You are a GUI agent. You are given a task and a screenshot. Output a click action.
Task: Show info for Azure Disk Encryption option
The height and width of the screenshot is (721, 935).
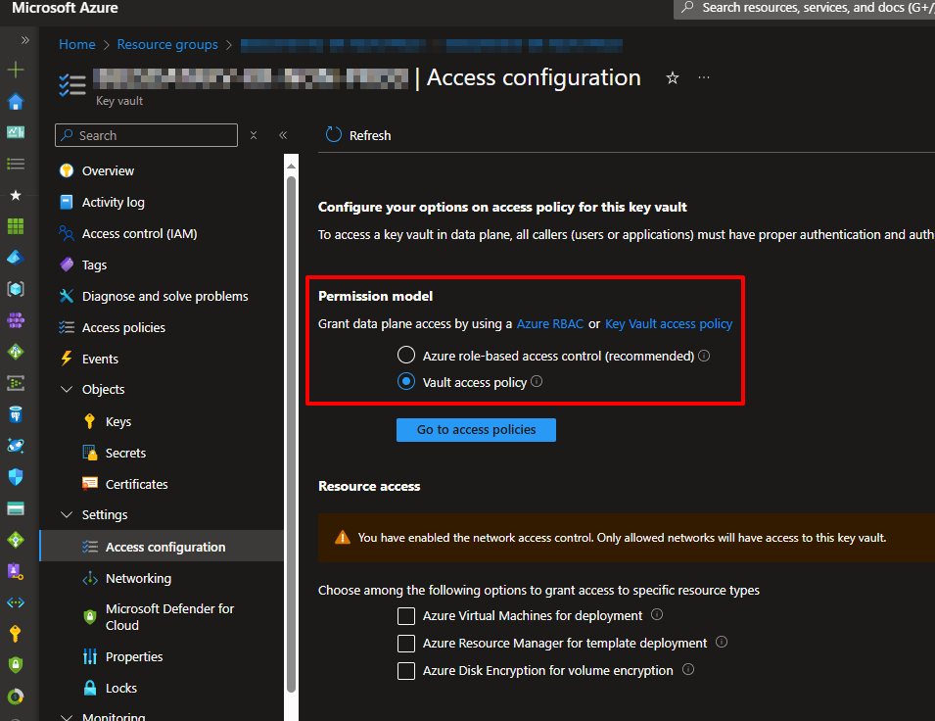point(688,669)
